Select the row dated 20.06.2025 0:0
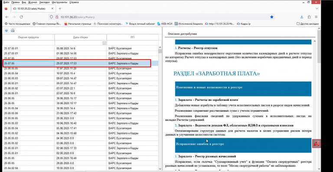The image size is (333, 172). pyautogui.click(x=81, y=118)
